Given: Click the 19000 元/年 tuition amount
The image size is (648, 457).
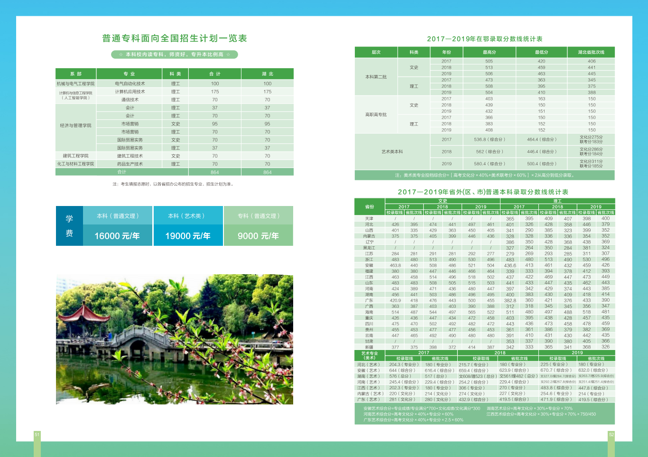Looking at the screenshot, I should pos(188,236).
